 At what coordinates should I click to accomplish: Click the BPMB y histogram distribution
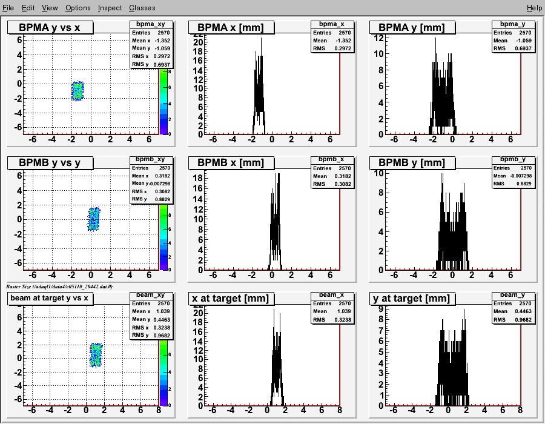[x=452, y=230]
